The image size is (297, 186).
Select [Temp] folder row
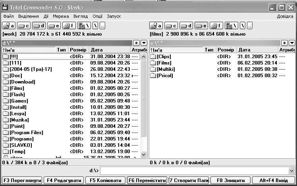point(71,152)
